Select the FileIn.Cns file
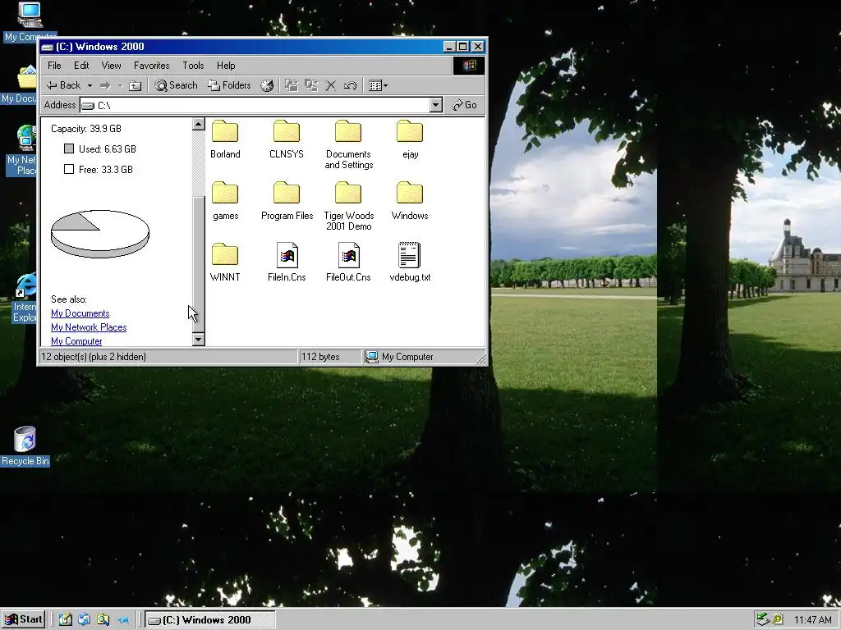The height and width of the screenshot is (630, 841). tap(287, 262)
